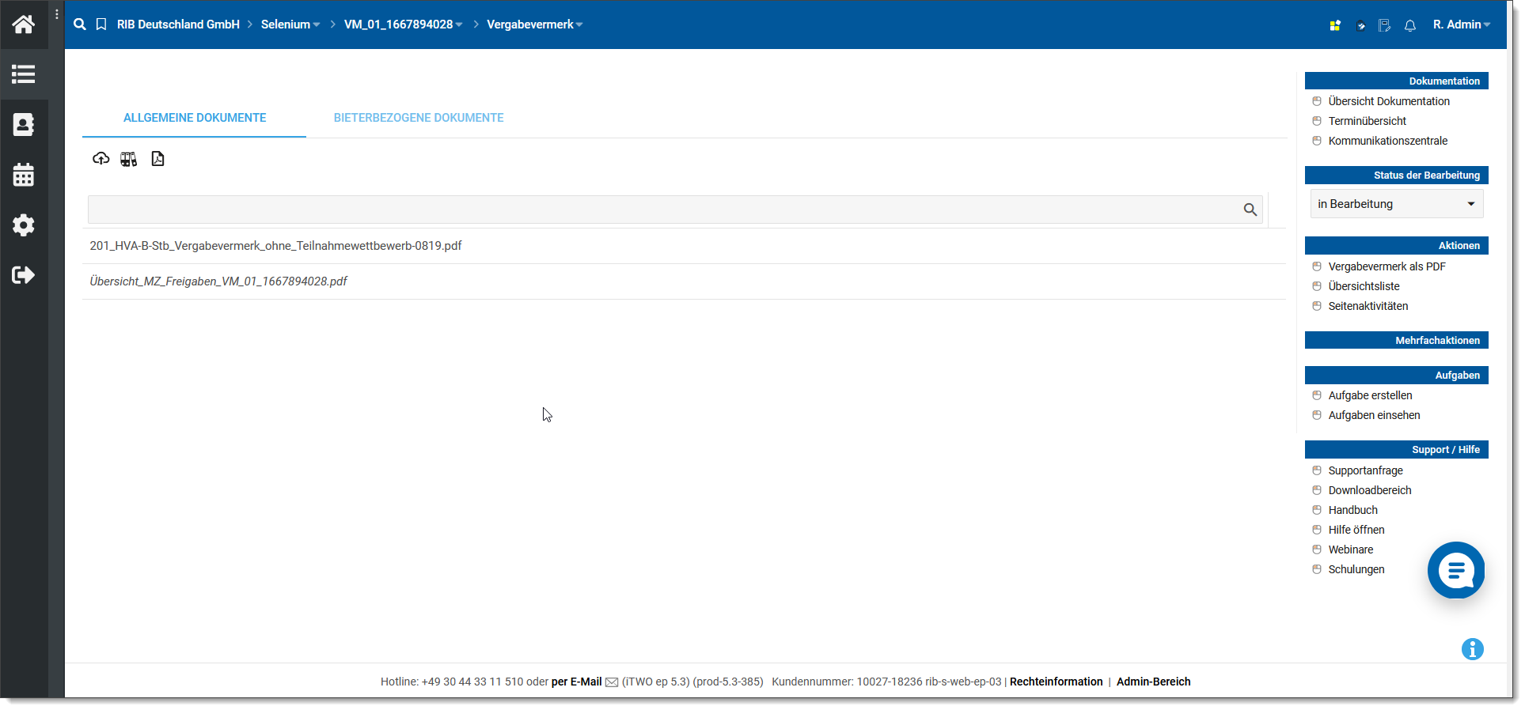1525x710 pixels.
Task: Open the calendar icon in left sidebar
Action: click(24, 175)
